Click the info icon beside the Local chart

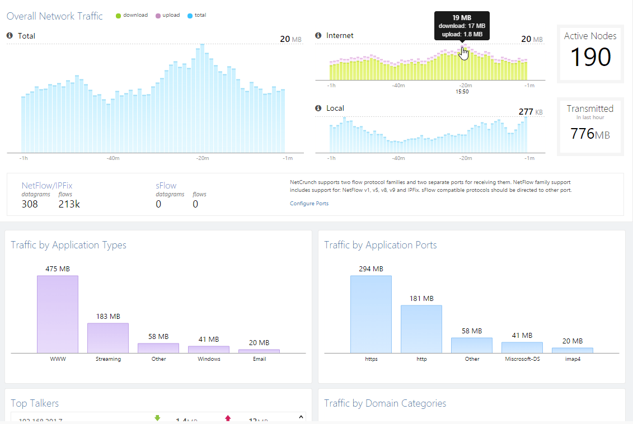(x=318, y=108)
